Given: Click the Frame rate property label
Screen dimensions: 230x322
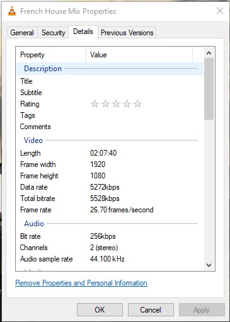Looking at the screenshot, I should [x=36, y=210].
